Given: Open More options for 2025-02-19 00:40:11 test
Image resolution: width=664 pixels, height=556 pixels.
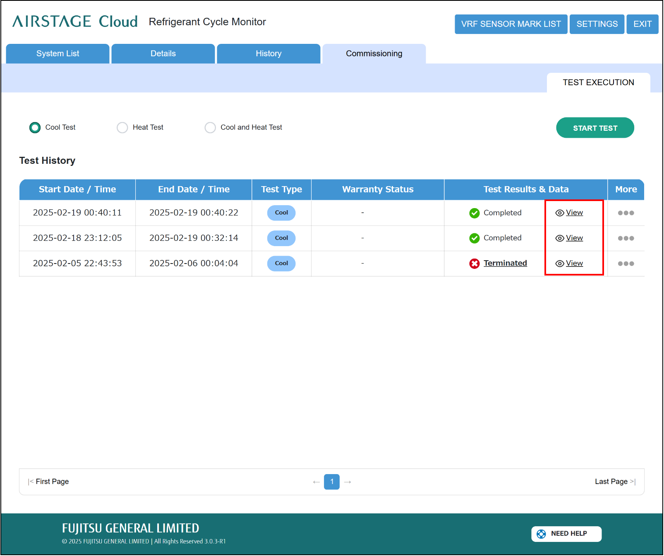Looking at the screenshot, I should point(626,213).
